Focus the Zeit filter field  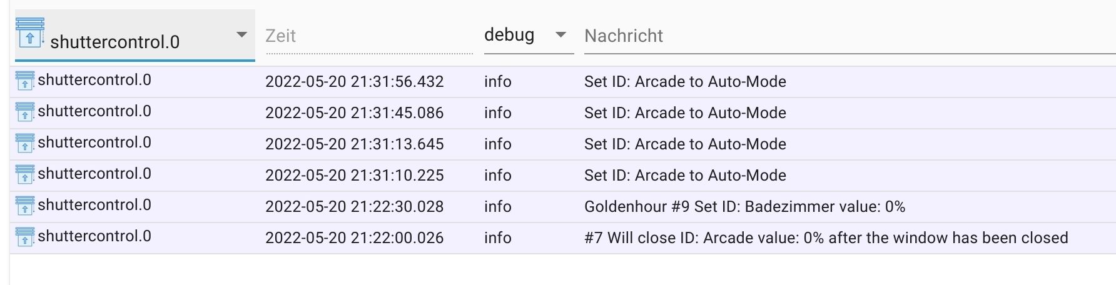pyautogui.click(x=369, y=36)
